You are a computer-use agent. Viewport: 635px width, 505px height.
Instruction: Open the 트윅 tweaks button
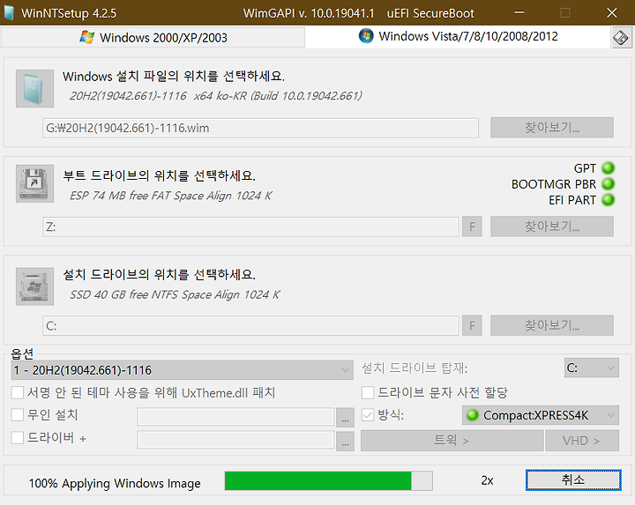452,441
